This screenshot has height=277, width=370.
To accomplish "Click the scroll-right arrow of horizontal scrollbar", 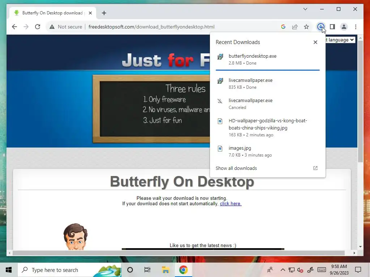I will 354,253.
